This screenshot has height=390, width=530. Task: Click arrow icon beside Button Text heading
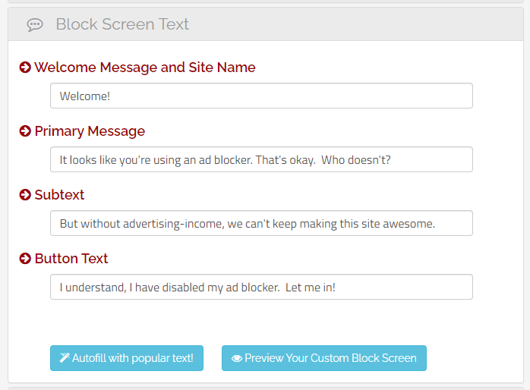click(25, 259)
